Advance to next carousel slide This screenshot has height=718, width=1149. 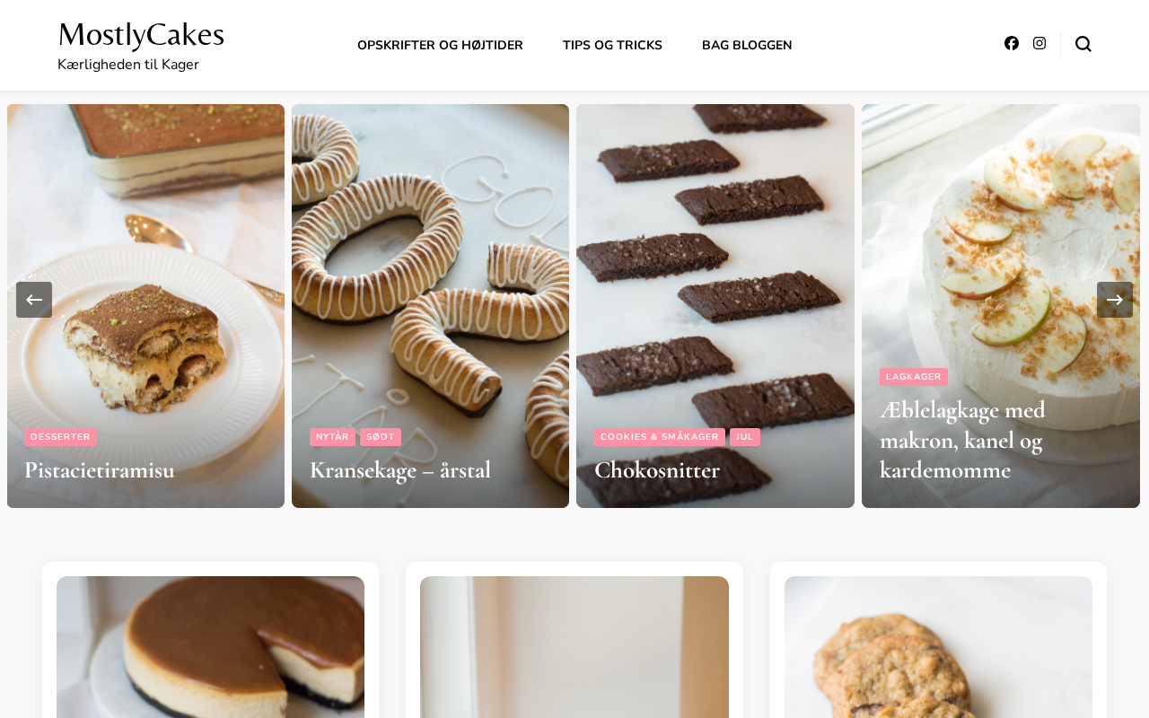tap(1115, 300)
